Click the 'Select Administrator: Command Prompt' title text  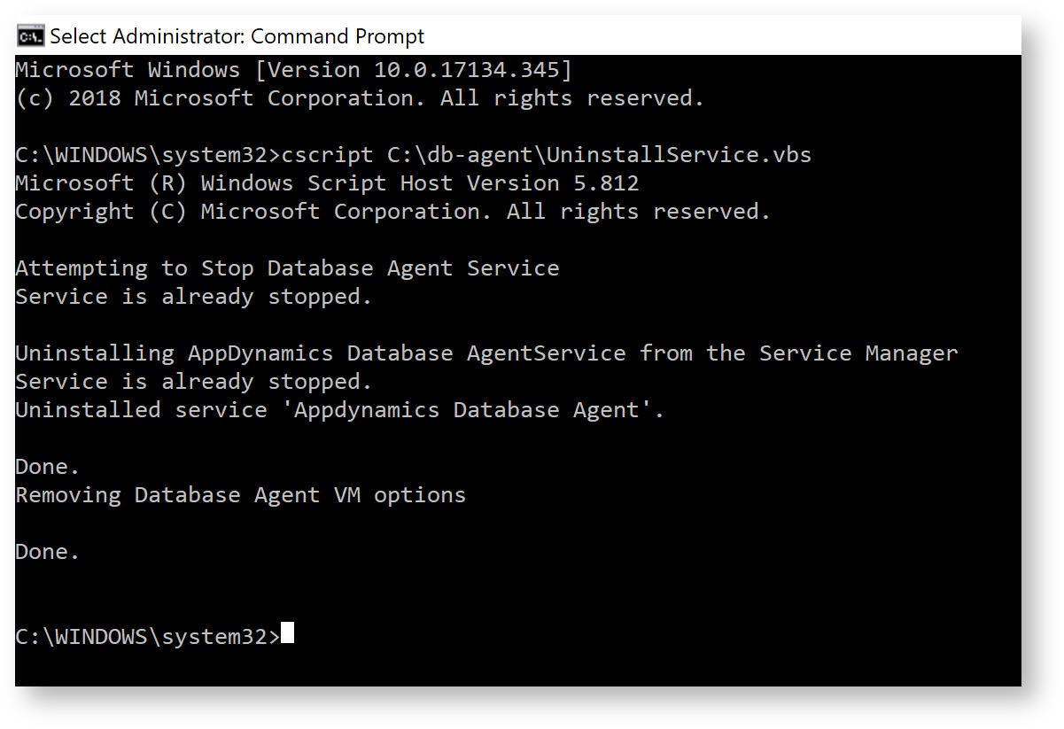[x=237, y=36]
